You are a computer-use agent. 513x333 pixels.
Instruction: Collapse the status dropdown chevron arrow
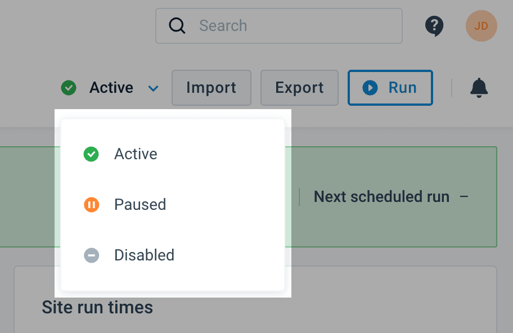(x=153, y=88)
